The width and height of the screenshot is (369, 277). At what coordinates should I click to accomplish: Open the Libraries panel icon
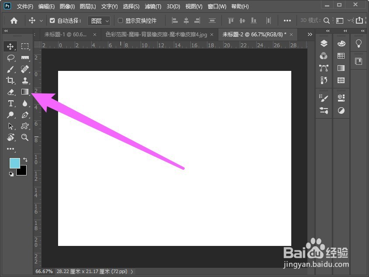[x=359, y=62]
